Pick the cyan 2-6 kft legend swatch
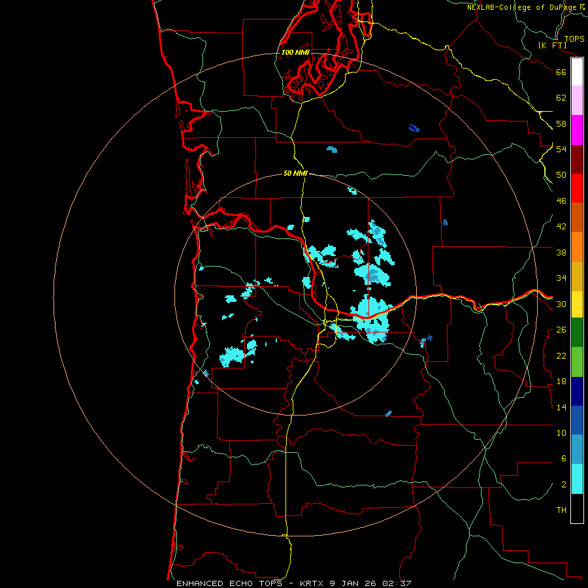This screenshot has width=588, height=588. 577,479
